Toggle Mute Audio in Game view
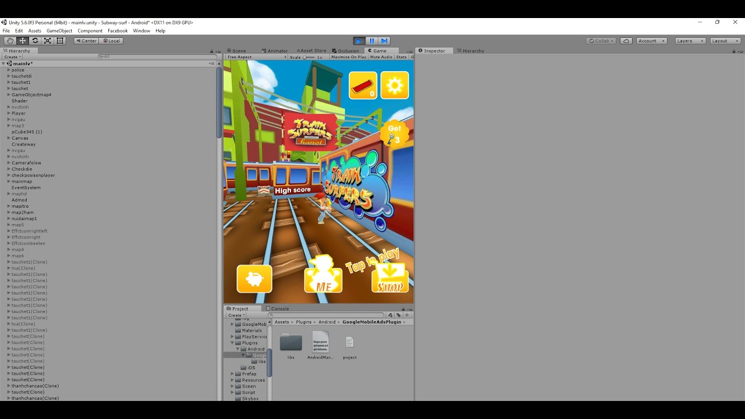745x419 pixels. tap(381, 57)
